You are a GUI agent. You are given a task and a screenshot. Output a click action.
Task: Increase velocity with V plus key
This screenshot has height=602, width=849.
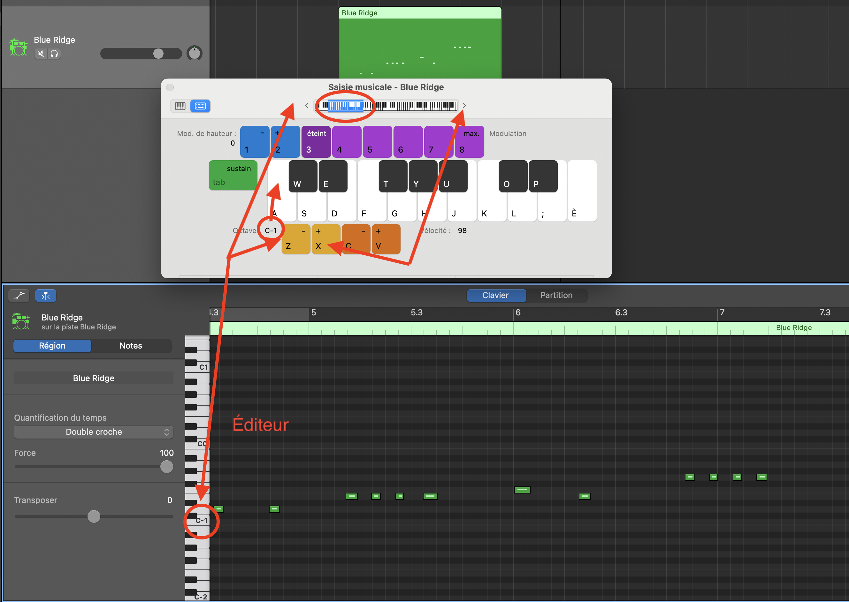[386, 239]
